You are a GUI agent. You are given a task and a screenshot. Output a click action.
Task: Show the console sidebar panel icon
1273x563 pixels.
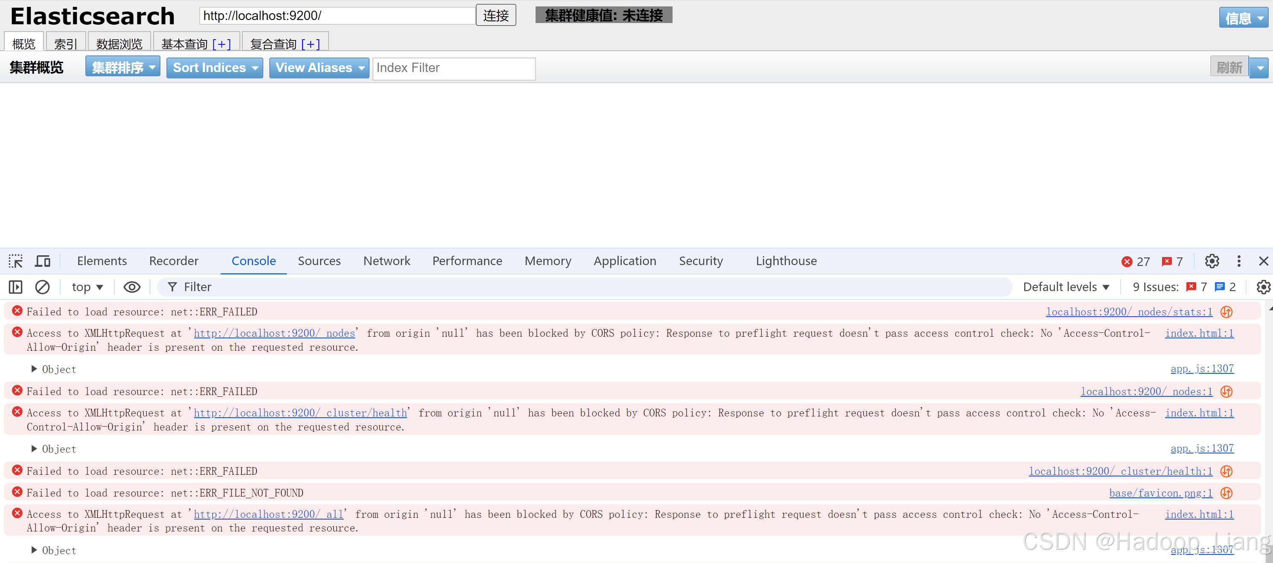coord(15,287)
